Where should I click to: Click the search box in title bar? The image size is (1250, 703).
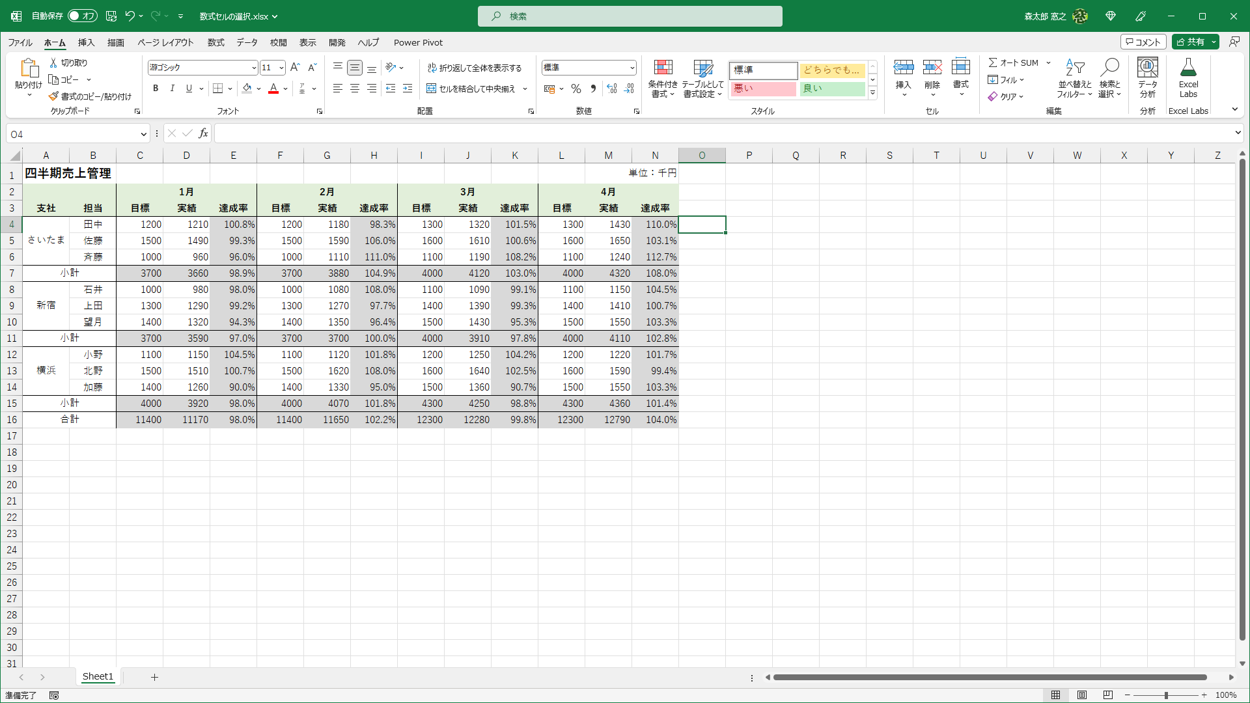pyautogui.click(x=630, y=16)
